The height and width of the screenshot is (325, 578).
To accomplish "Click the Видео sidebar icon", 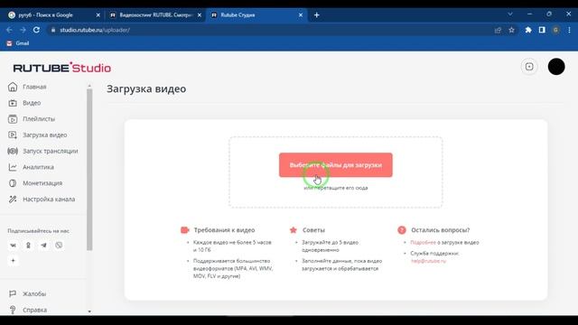I will (13, 103).
